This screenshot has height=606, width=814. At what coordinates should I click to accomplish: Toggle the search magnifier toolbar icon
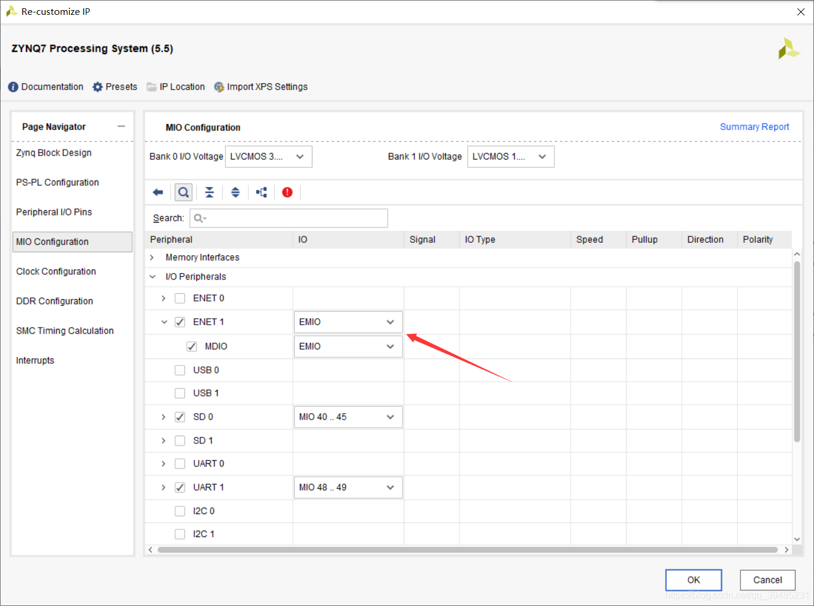tap(184, 192)
